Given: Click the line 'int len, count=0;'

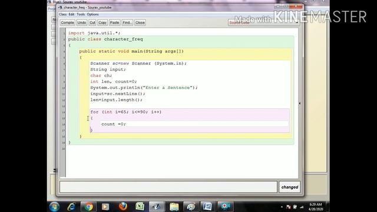Looking at the screenshot, I should [x=114, y=81].
